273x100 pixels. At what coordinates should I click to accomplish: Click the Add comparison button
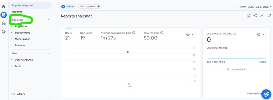coord(90,6)
